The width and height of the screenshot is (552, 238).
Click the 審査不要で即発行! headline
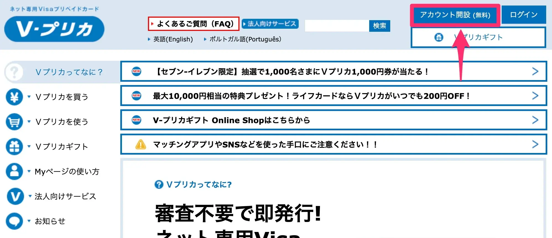[x=238, y=213]
